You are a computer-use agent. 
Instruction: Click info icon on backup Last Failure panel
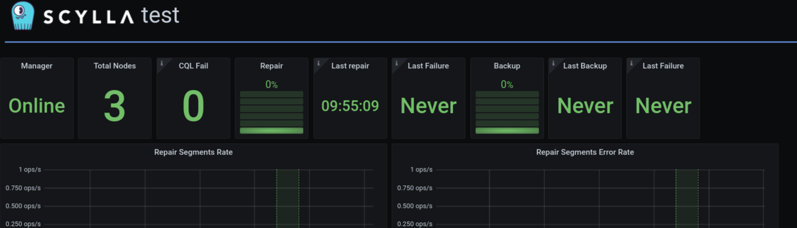point(631,63)
